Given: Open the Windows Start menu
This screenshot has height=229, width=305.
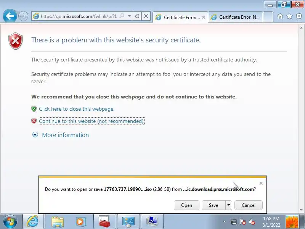Looking at the screenshot, I should pyautogui.click(x=10, y=221).
